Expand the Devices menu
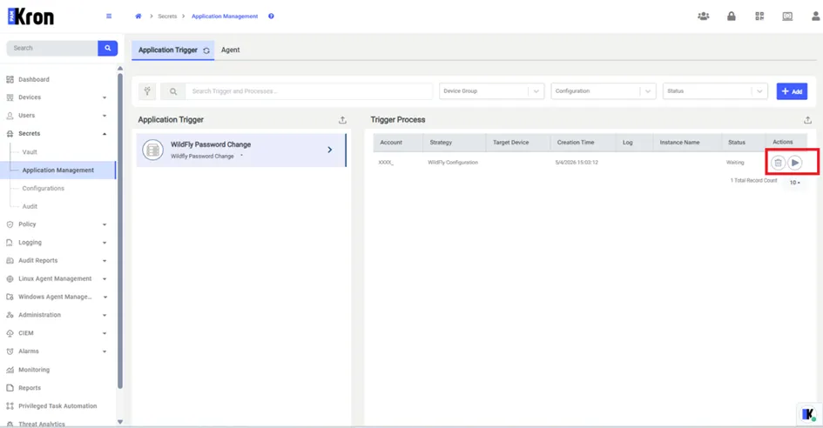This screenshot has width=823, height=428. (x=57, y=97)
